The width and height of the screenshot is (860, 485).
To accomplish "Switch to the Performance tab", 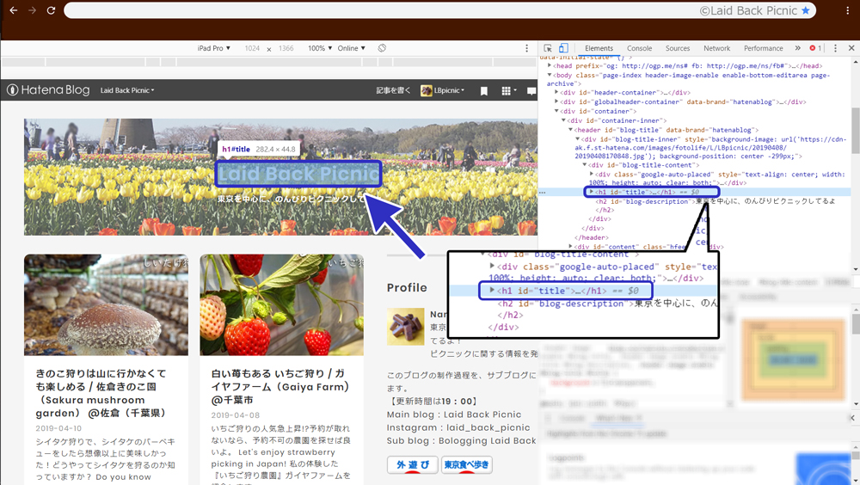I will click(x=763, y=48).
